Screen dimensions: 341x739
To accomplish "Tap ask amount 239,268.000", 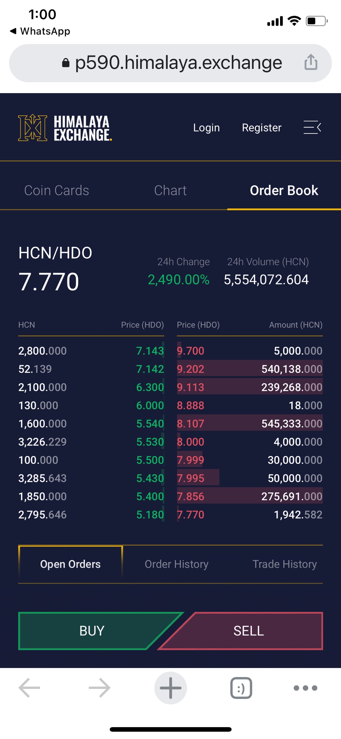I will tap(292, 387).
